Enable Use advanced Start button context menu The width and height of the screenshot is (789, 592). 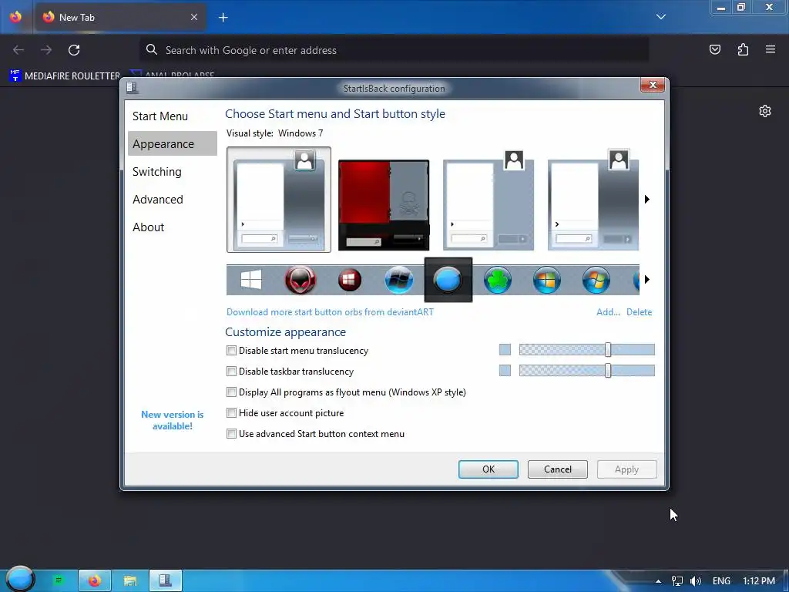231,434
